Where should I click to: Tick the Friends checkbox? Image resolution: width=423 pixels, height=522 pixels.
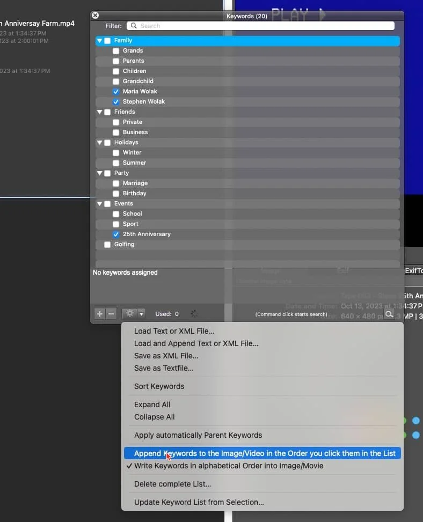(x=107, y=112)
